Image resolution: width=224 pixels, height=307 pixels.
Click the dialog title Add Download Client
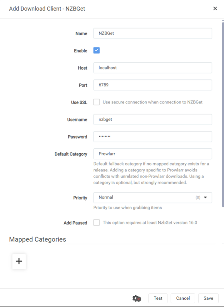tap(47, 9)
